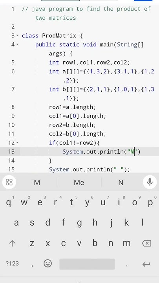Tap the v key
This screenshot has height=283, width=159.
coord(79,243)
